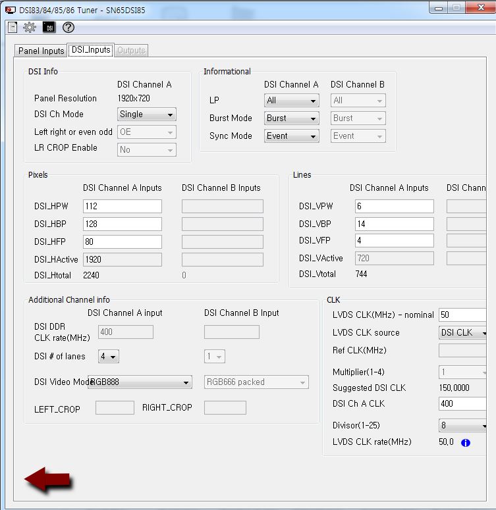
Task: Click the Channel B Burst Mode dropdown
Action: 358,118
